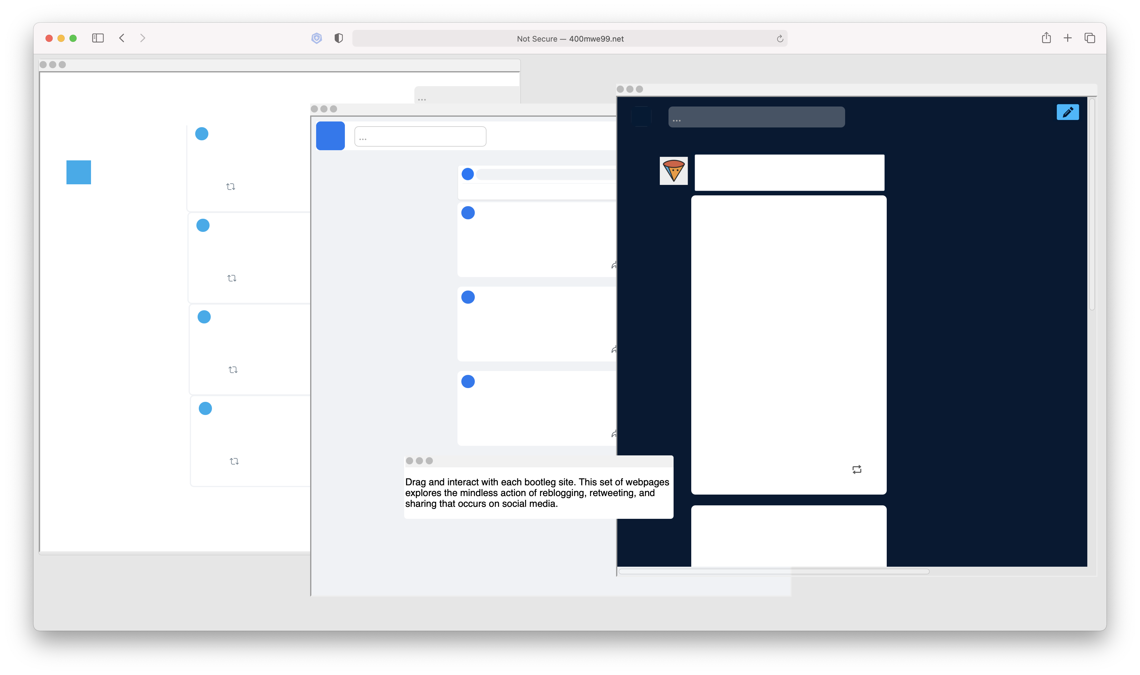Click the retweet icon on the first left-window post

[x=231, y=186]
